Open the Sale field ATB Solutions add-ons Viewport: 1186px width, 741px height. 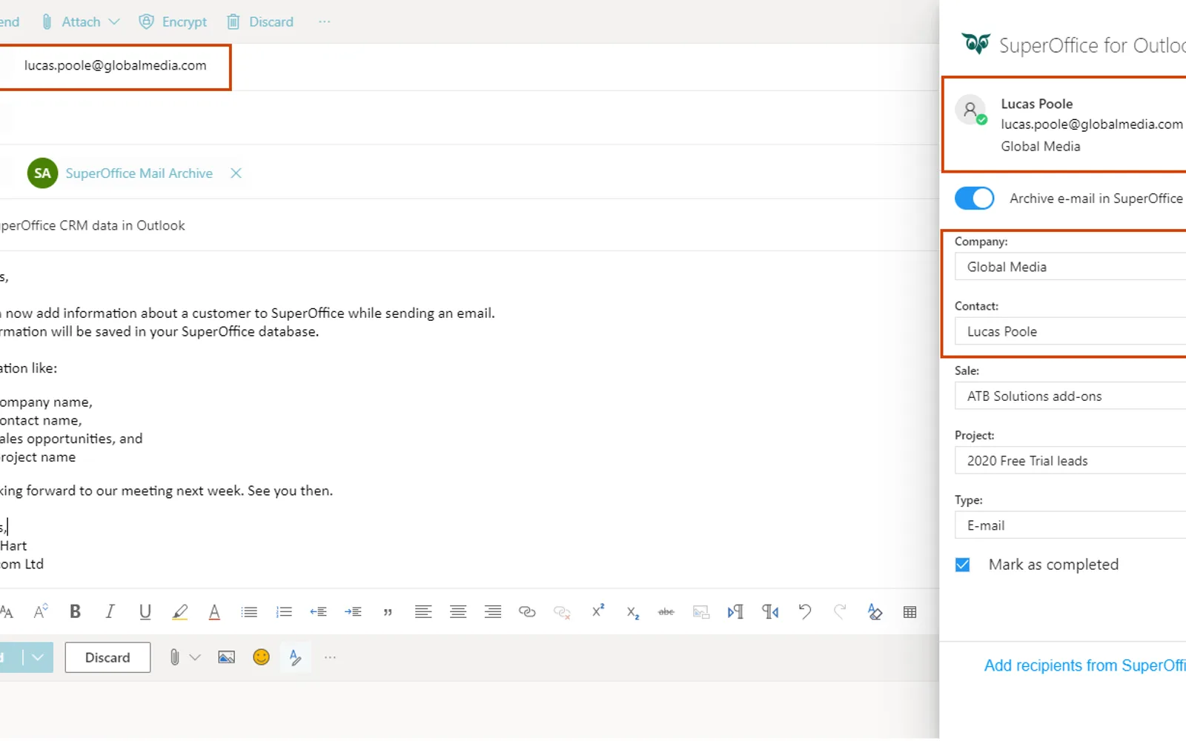coord(1070,396)
